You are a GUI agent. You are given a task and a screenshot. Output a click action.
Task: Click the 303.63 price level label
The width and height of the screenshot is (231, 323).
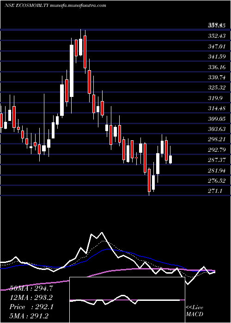coord(216,129)
